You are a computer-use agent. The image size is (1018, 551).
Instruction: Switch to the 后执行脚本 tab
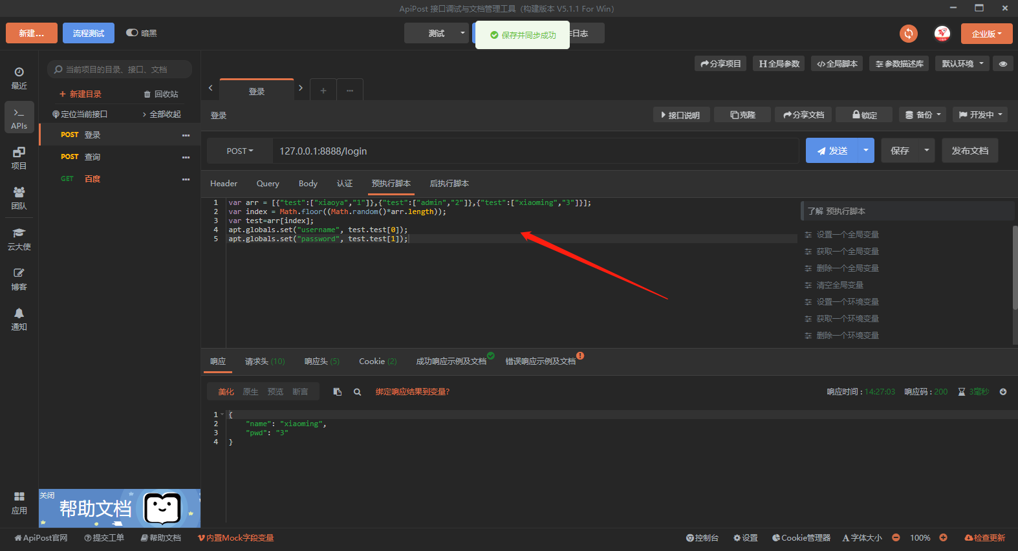point(449,184)
